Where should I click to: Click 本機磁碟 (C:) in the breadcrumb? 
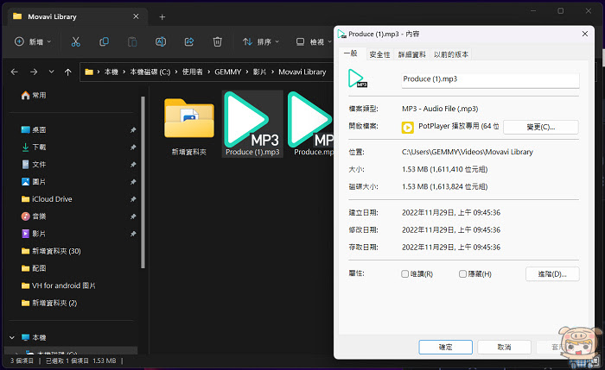pyautogui.click(x=150, y=72)
